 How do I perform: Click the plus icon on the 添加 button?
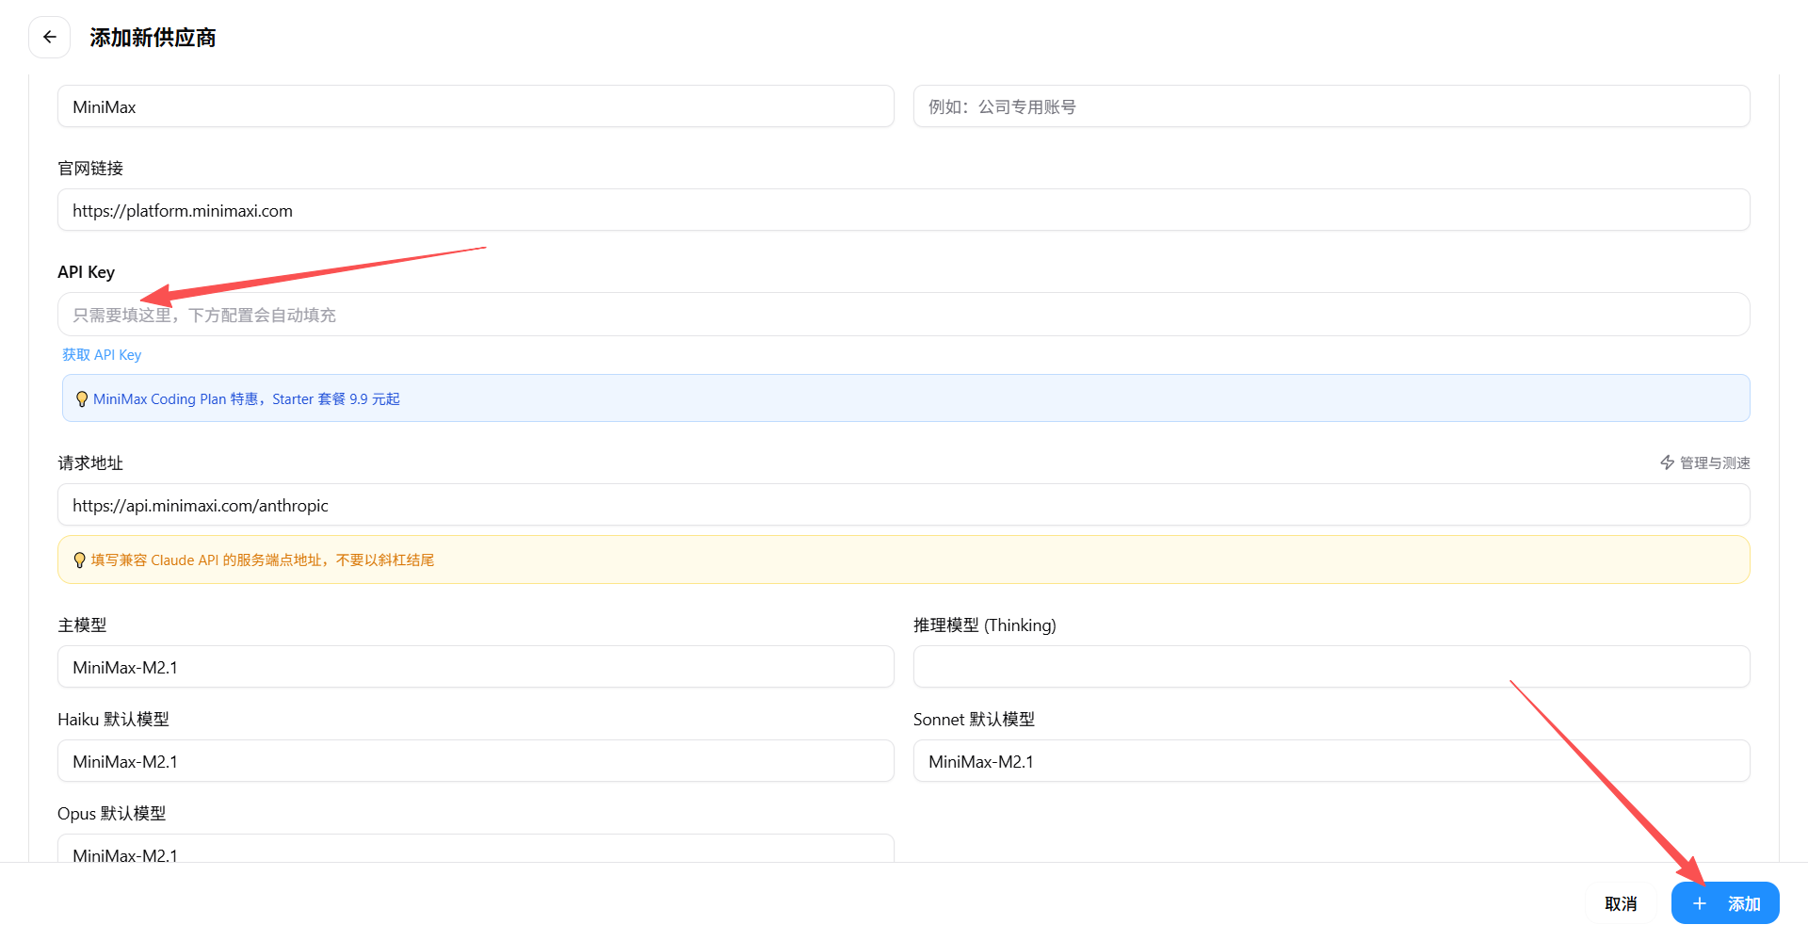tap(1700, 902)
